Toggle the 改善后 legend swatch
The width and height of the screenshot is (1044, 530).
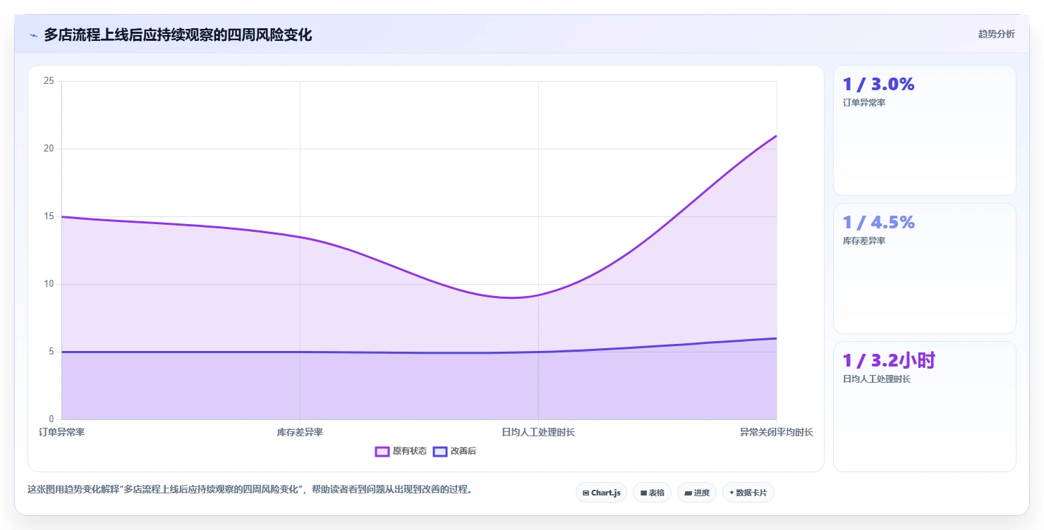coord(440,451)
